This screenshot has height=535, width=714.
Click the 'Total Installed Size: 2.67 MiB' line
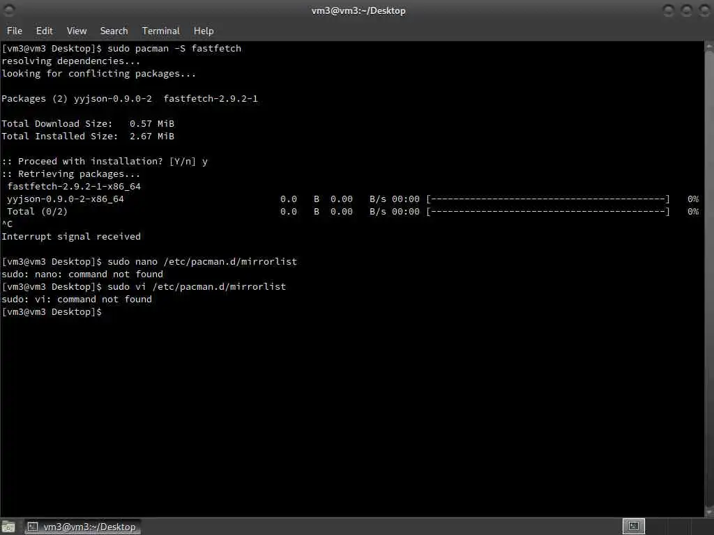pos(88,136)
